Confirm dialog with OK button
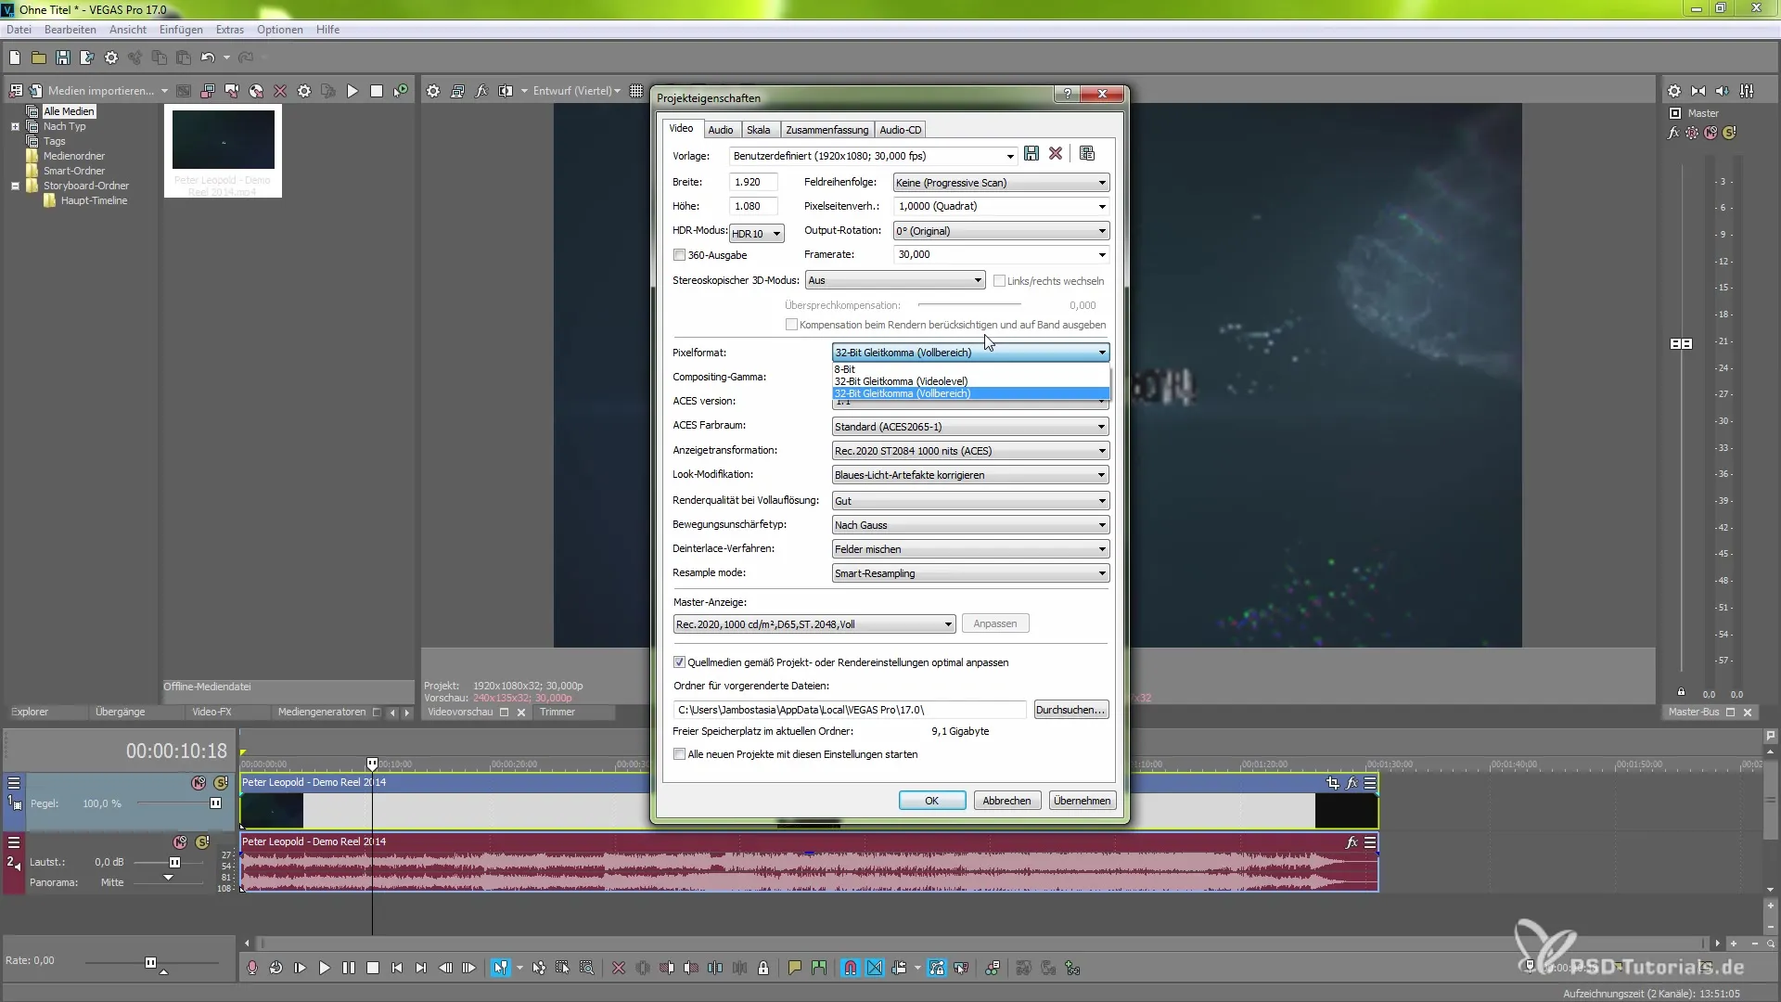Screen dimensions: 1781x1002 931,801
